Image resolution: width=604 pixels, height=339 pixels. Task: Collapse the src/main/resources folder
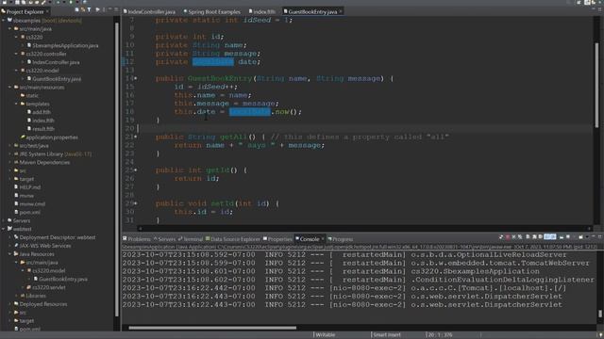(10, 88)
